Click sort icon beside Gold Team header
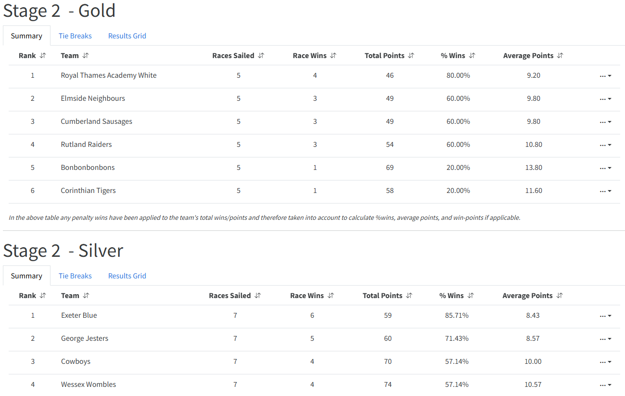Viewport: 625px width, 396px height. 86,56
